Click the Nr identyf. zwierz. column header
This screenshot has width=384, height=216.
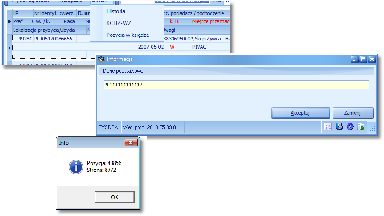(x=55, y=13)
